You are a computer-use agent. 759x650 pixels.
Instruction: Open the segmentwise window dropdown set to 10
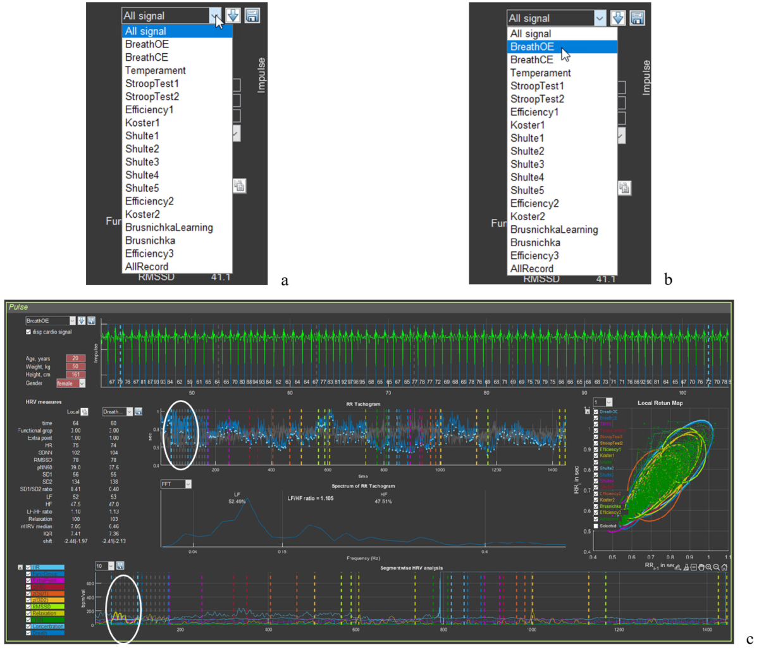coord(104,566)
